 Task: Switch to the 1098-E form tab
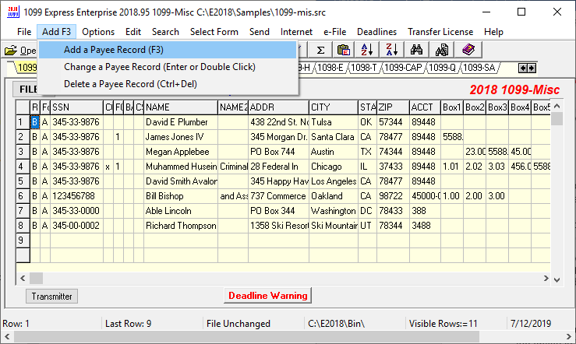tap(330, 68)
